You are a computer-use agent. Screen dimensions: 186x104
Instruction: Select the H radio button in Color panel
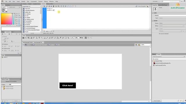tap(15, 14)
